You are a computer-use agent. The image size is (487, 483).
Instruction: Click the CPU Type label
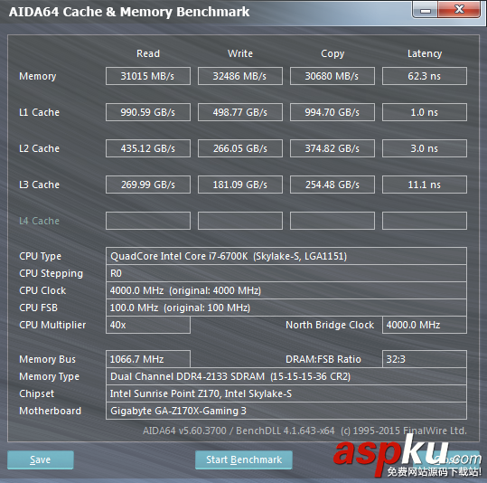40,257
